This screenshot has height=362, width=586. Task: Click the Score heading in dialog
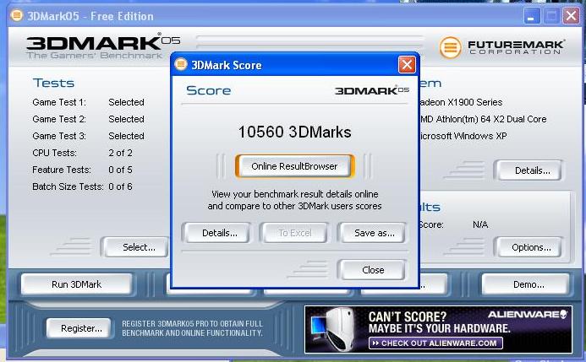pyautogui.click(x=209, y=90)
